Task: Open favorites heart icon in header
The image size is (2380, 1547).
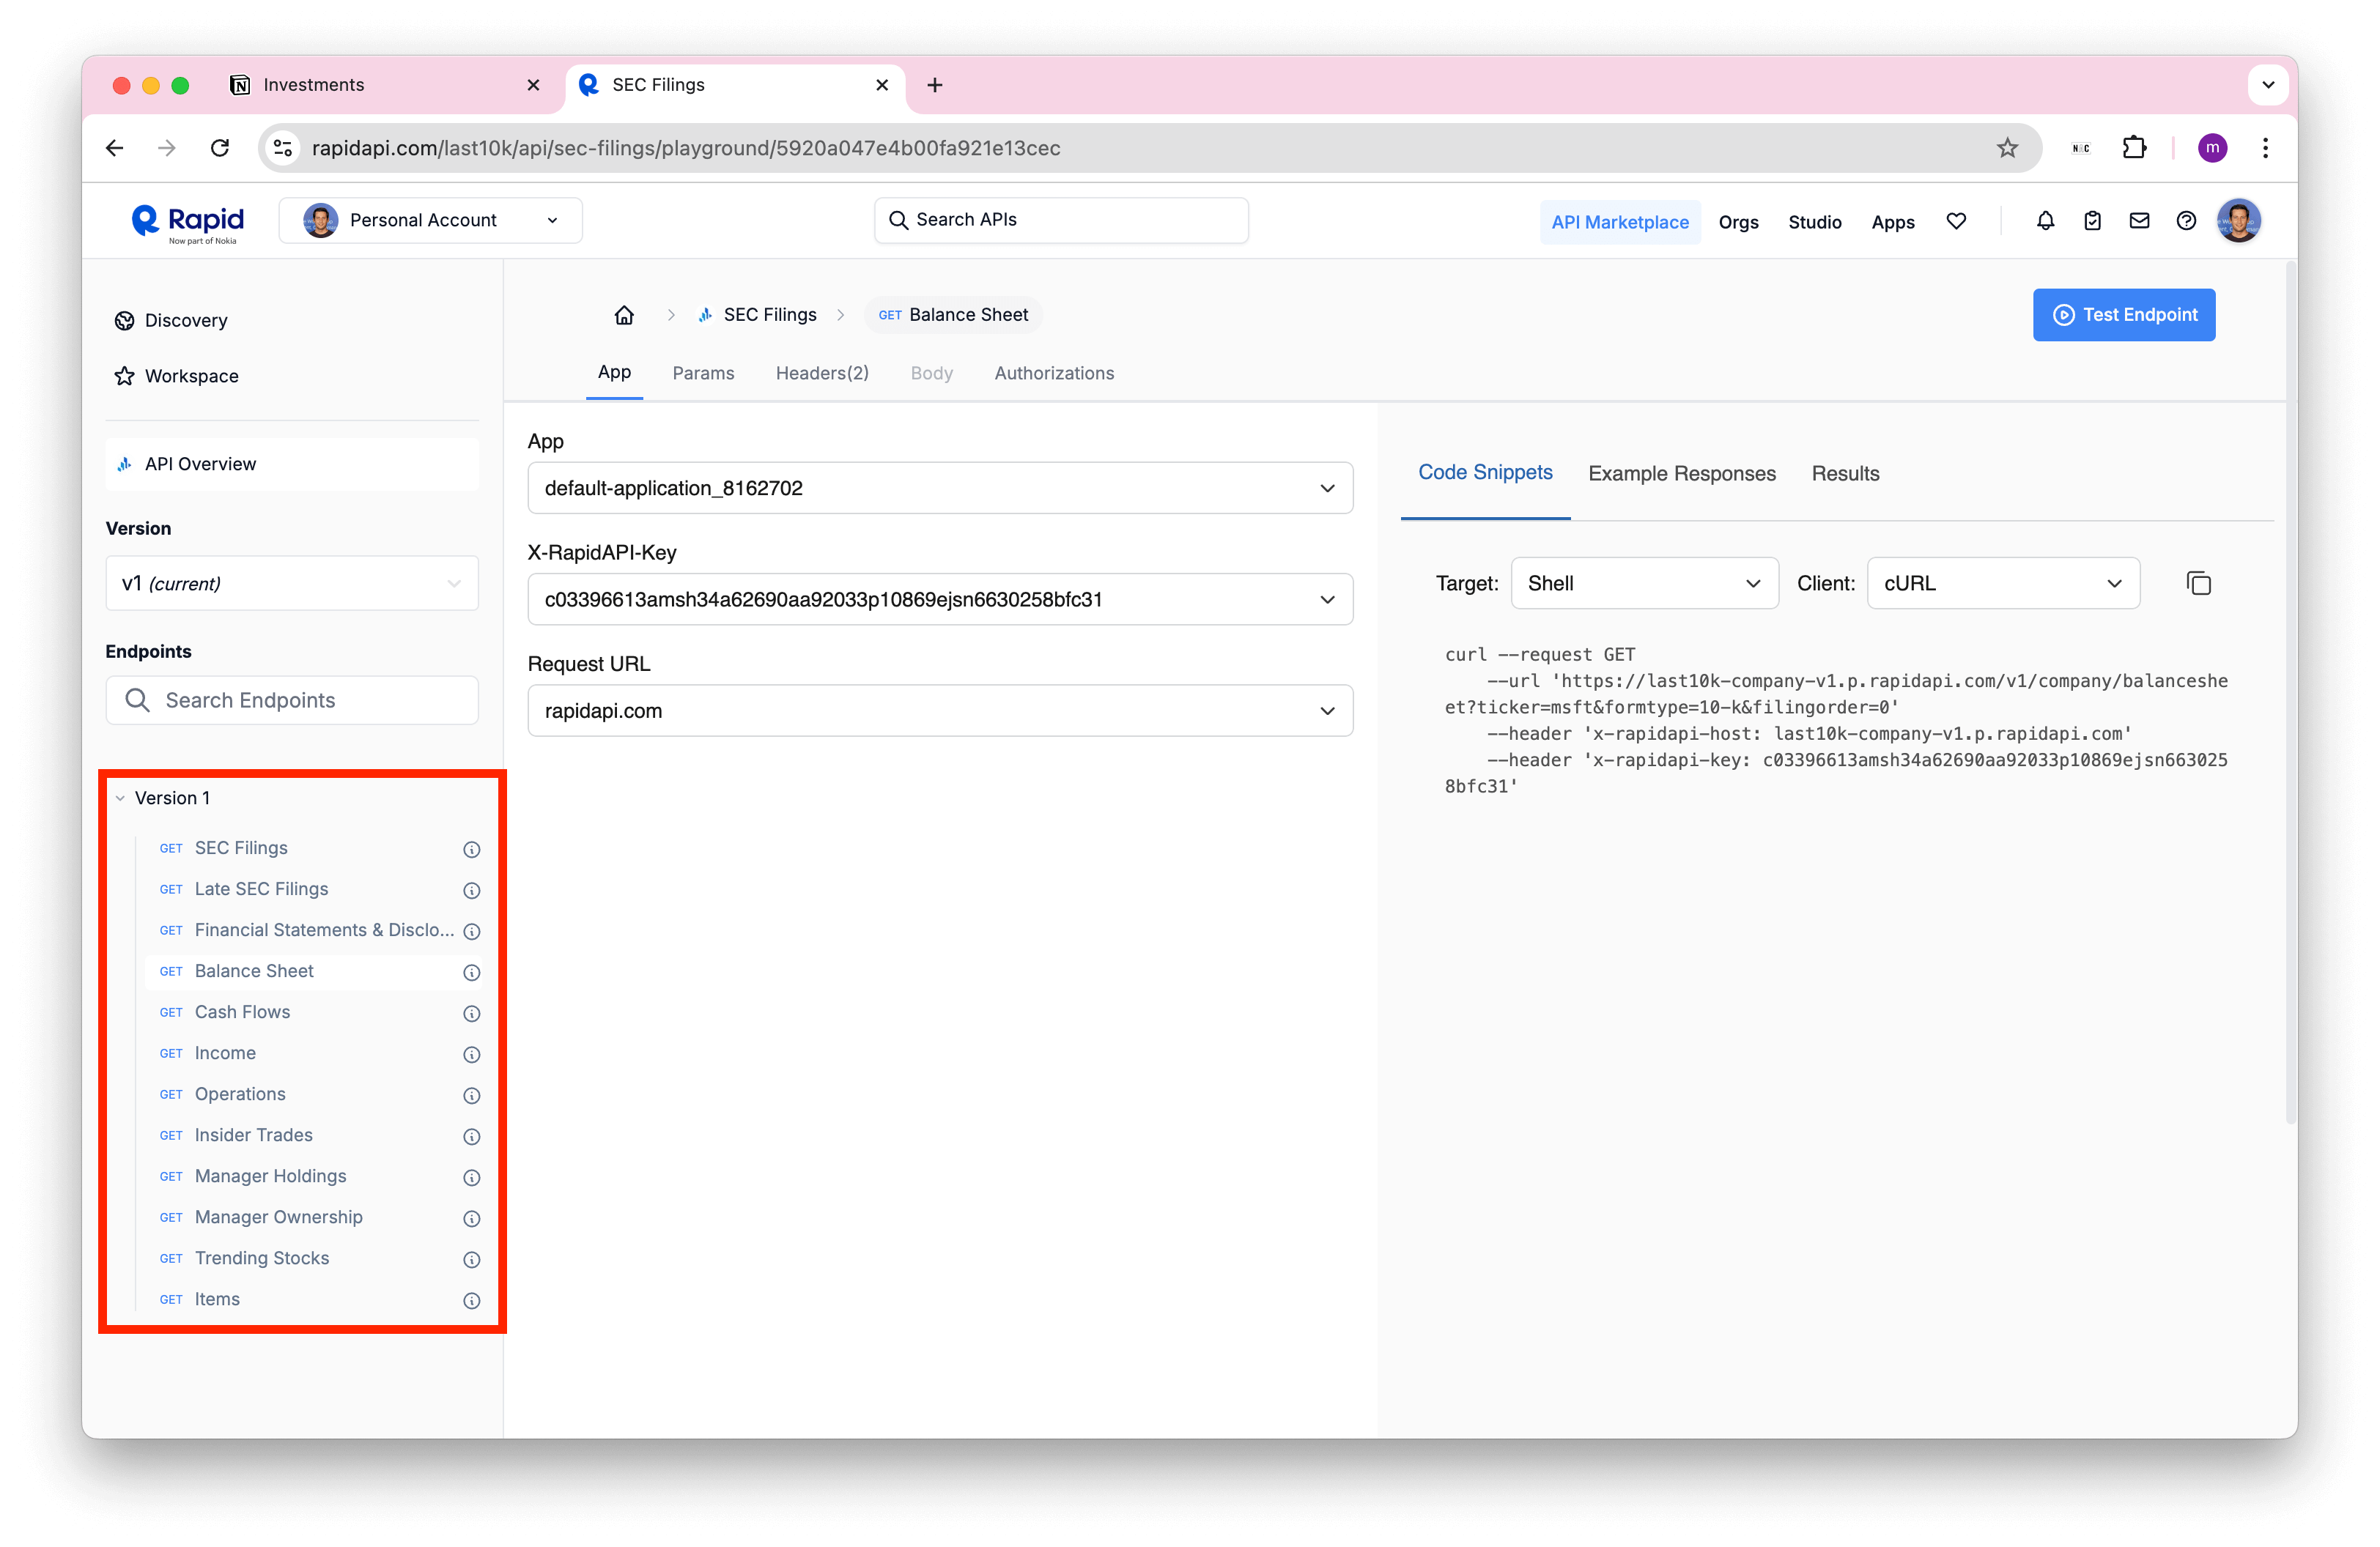Action: tap(1956, 222)
